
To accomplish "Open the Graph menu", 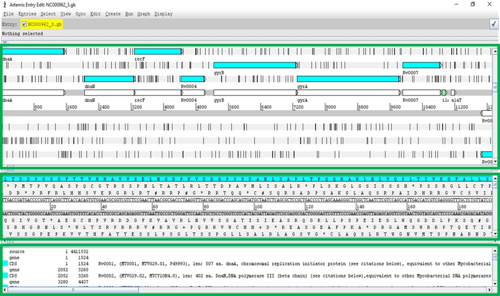I will [144, 14].
